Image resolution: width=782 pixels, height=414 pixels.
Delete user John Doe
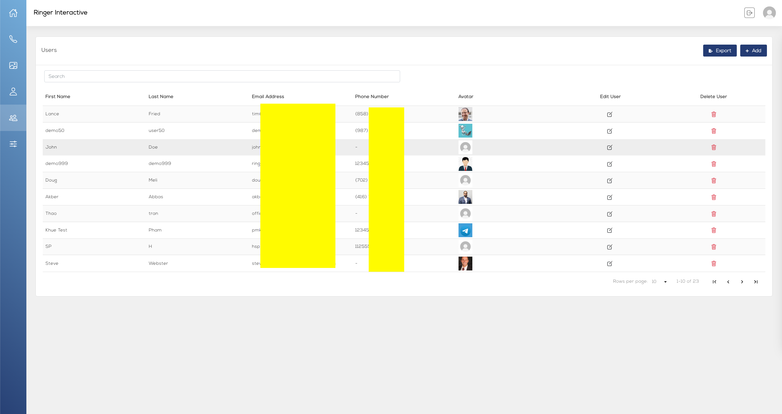point(714,147)
